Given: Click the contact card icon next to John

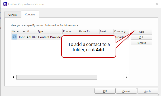Looking at the screenshot, I should [15, 37].
